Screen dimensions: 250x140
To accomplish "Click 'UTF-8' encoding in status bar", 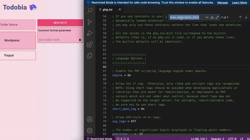I will pos(232,138).
